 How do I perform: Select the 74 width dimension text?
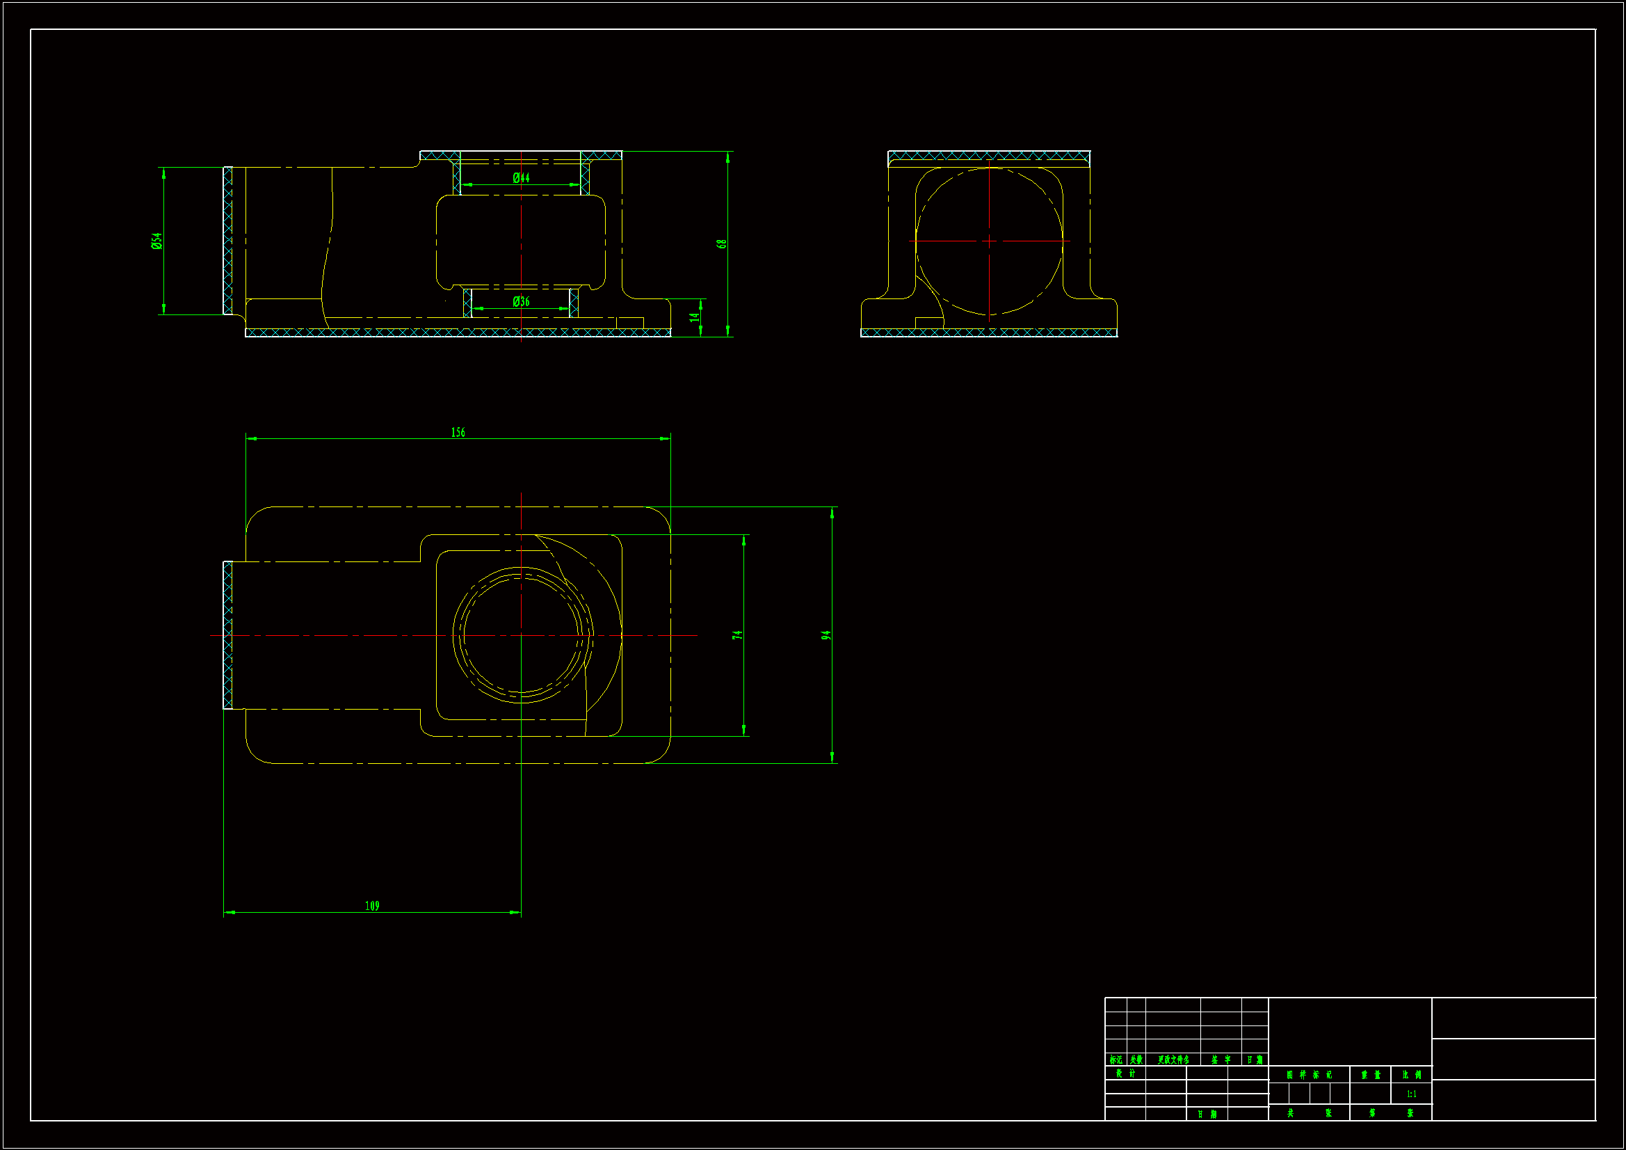(737, 635)
